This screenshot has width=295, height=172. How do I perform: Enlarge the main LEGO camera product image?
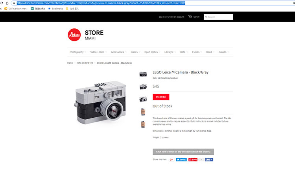tap(100, 103)
